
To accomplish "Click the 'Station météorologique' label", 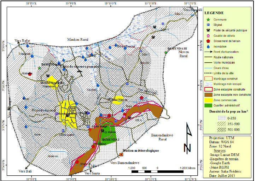I will [141, 151].
